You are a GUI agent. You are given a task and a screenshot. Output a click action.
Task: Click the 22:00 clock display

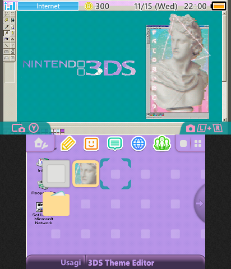pos(195,6)
